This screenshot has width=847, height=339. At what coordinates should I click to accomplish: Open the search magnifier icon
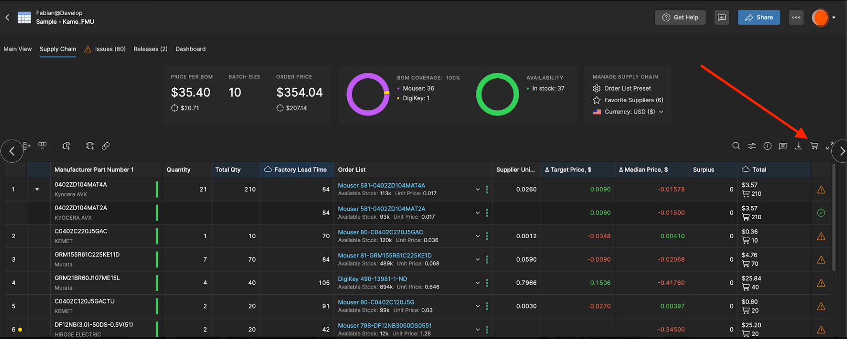point(736,146)
